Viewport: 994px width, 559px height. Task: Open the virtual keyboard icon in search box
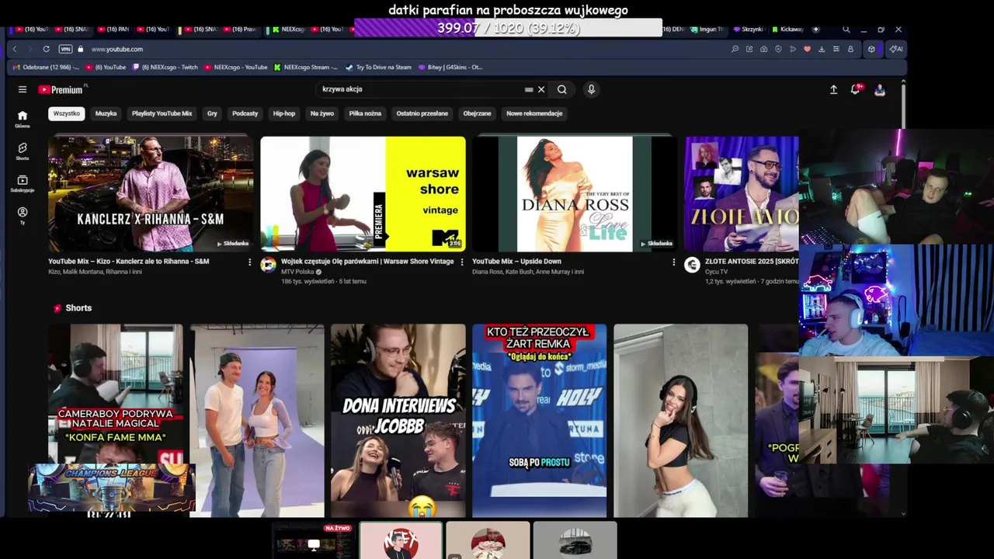coord(529,89)
